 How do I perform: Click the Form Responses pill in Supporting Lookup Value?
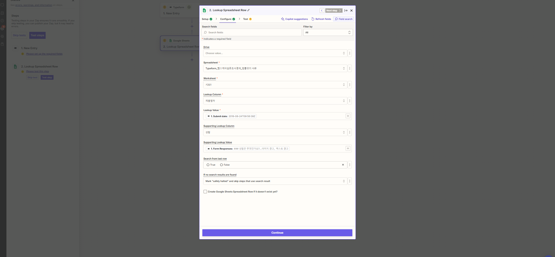[248, 149]
